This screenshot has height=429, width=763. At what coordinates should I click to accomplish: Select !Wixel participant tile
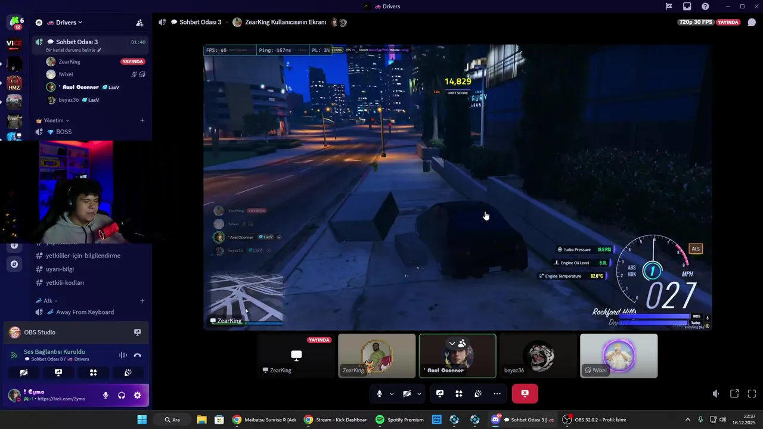(619, 356)
